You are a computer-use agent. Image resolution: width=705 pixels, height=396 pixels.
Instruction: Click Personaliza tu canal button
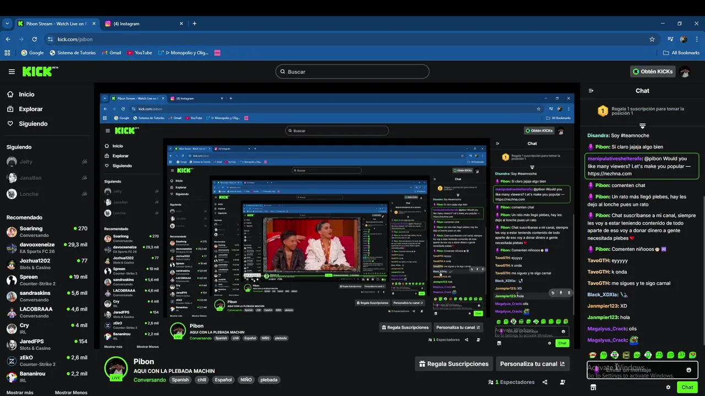532,364
